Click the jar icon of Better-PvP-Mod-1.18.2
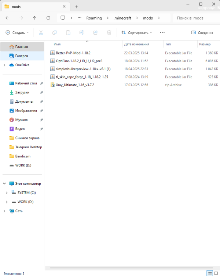The image size is (220, 276). [x=52, y=53]
